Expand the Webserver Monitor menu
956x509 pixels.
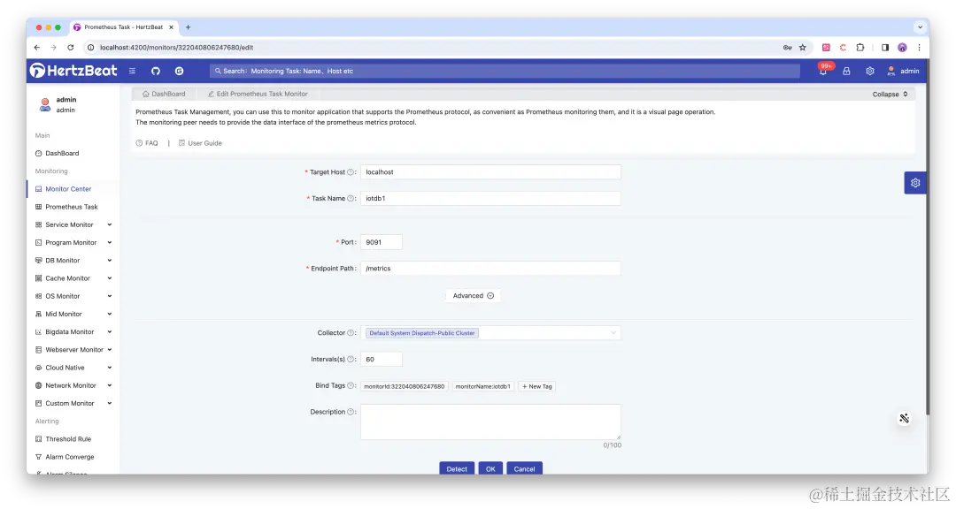tap(73, 349)
